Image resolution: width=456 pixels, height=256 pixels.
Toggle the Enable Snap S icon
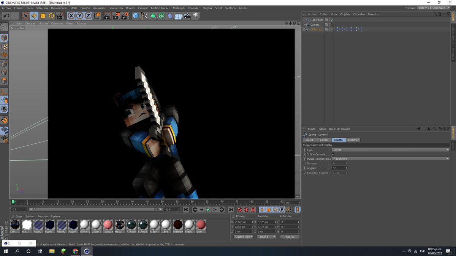coord(4,109)
